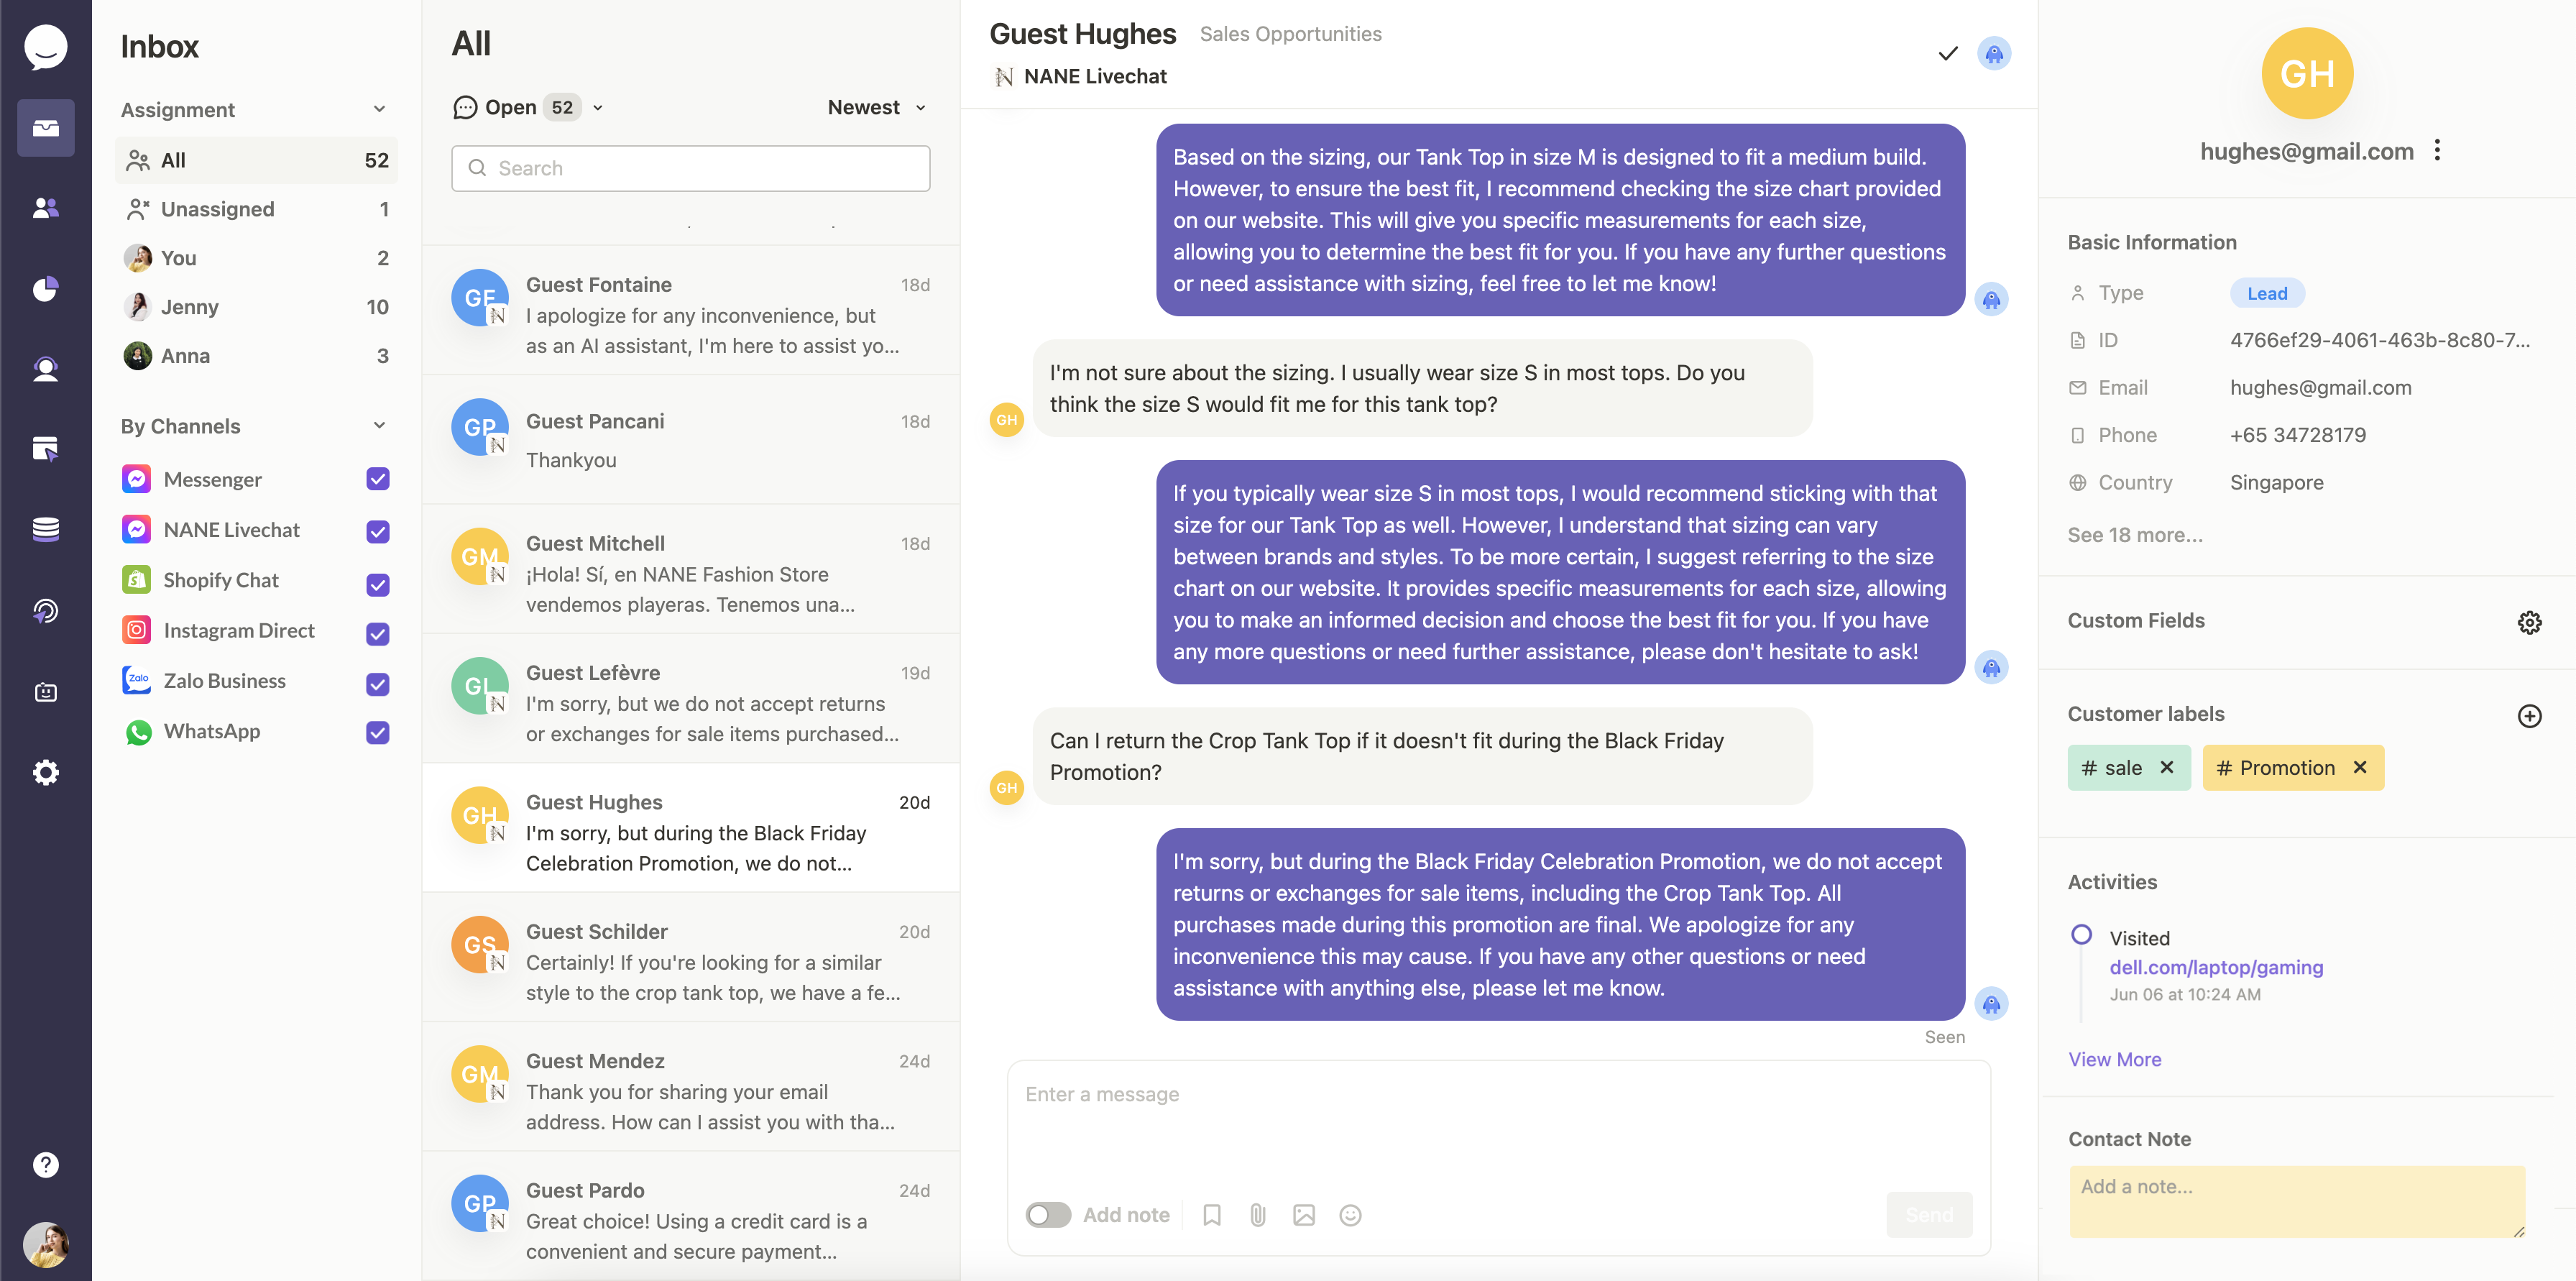This screenshot has height=1281, width=2576.
Task: Open the window-with-cursor icon in left sidebar
Action: pos(45,449)
